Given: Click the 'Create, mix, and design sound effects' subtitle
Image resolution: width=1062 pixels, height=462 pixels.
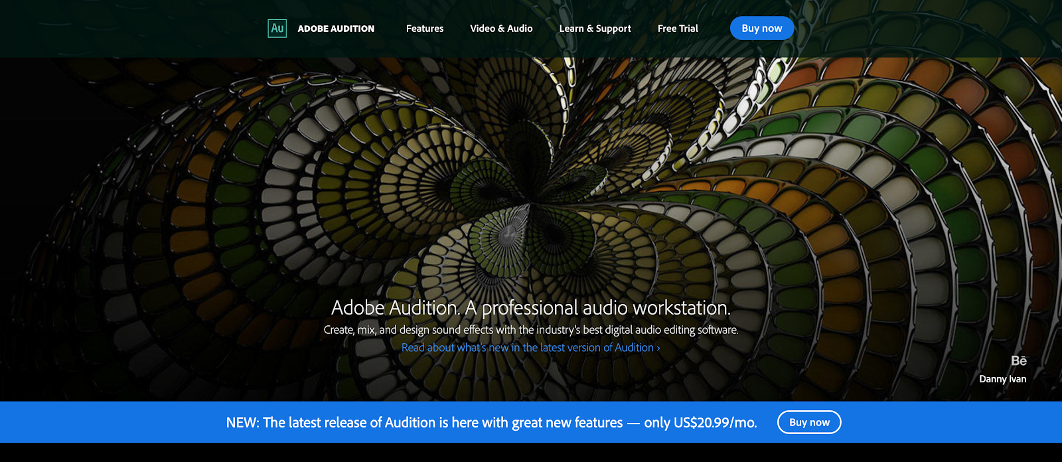Looking at the screenshot, I should click(x=530, y=330).
